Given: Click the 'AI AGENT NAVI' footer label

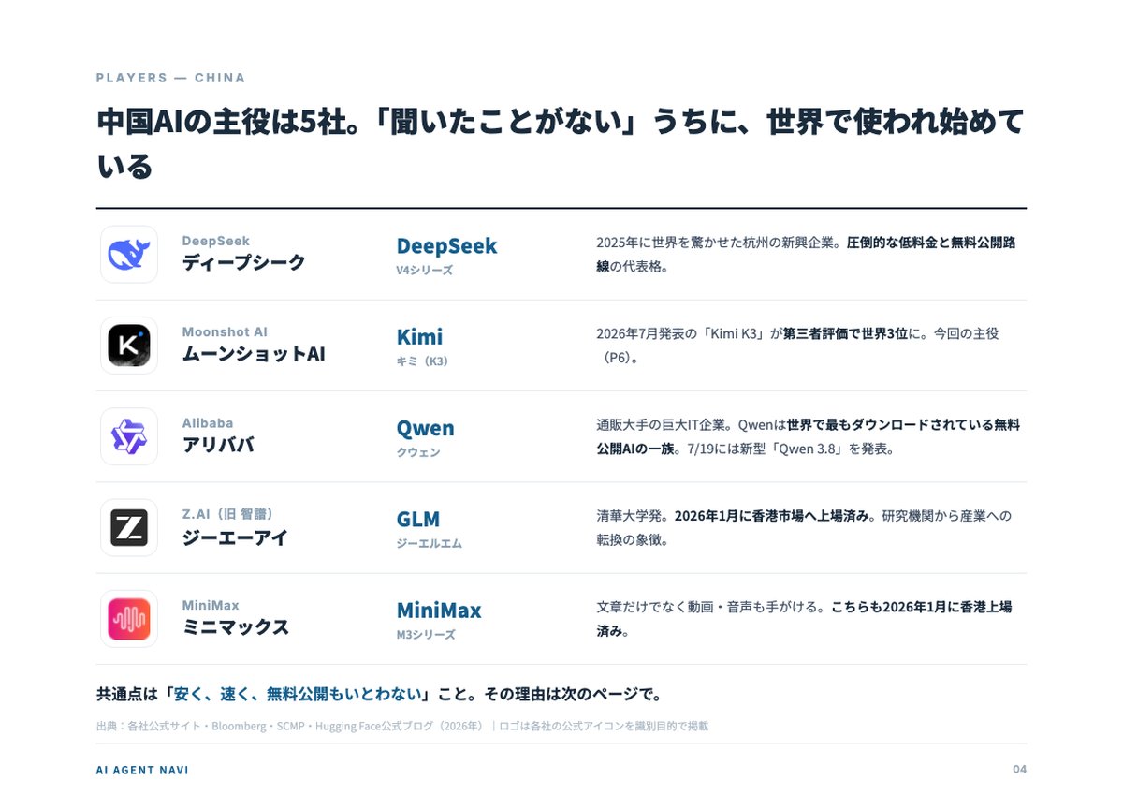Looking at the screenshot, I should click(x=142, y=770).
